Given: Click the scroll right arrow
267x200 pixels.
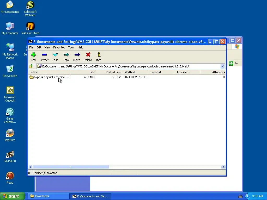Looking at the screenshot, I should [223, 167].
